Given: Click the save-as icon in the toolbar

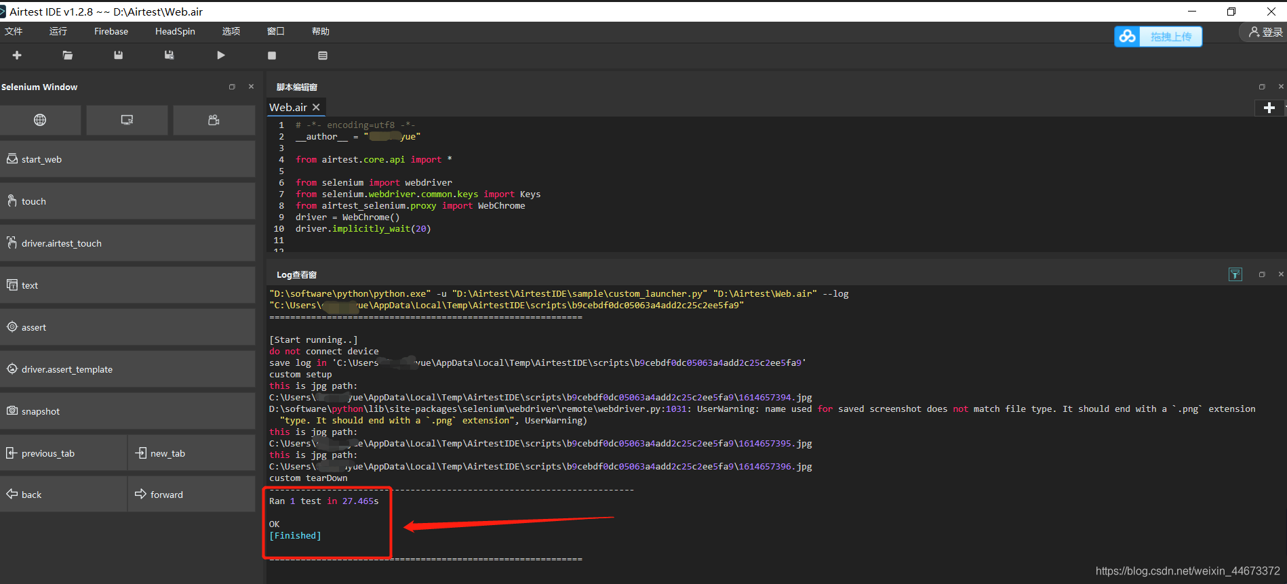Looking at the screenshot, I should [170, 56].
